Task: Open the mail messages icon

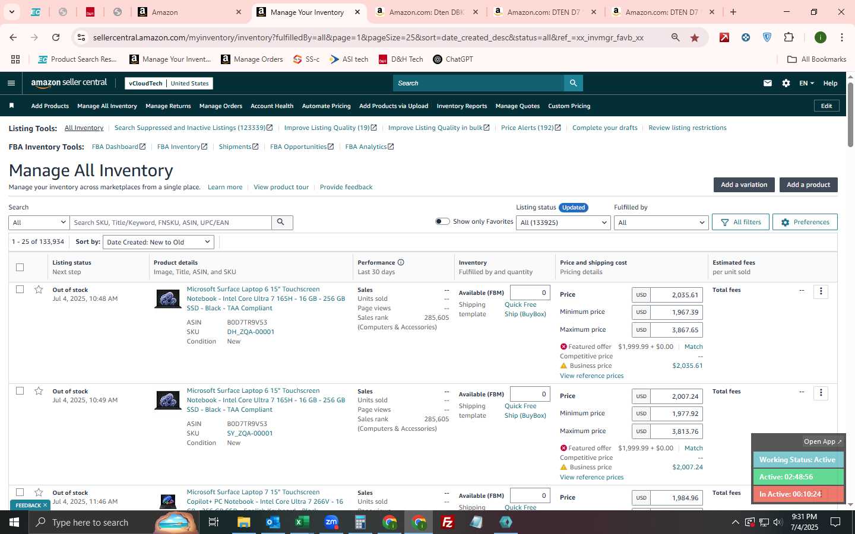Action: [x=768, y=83]
